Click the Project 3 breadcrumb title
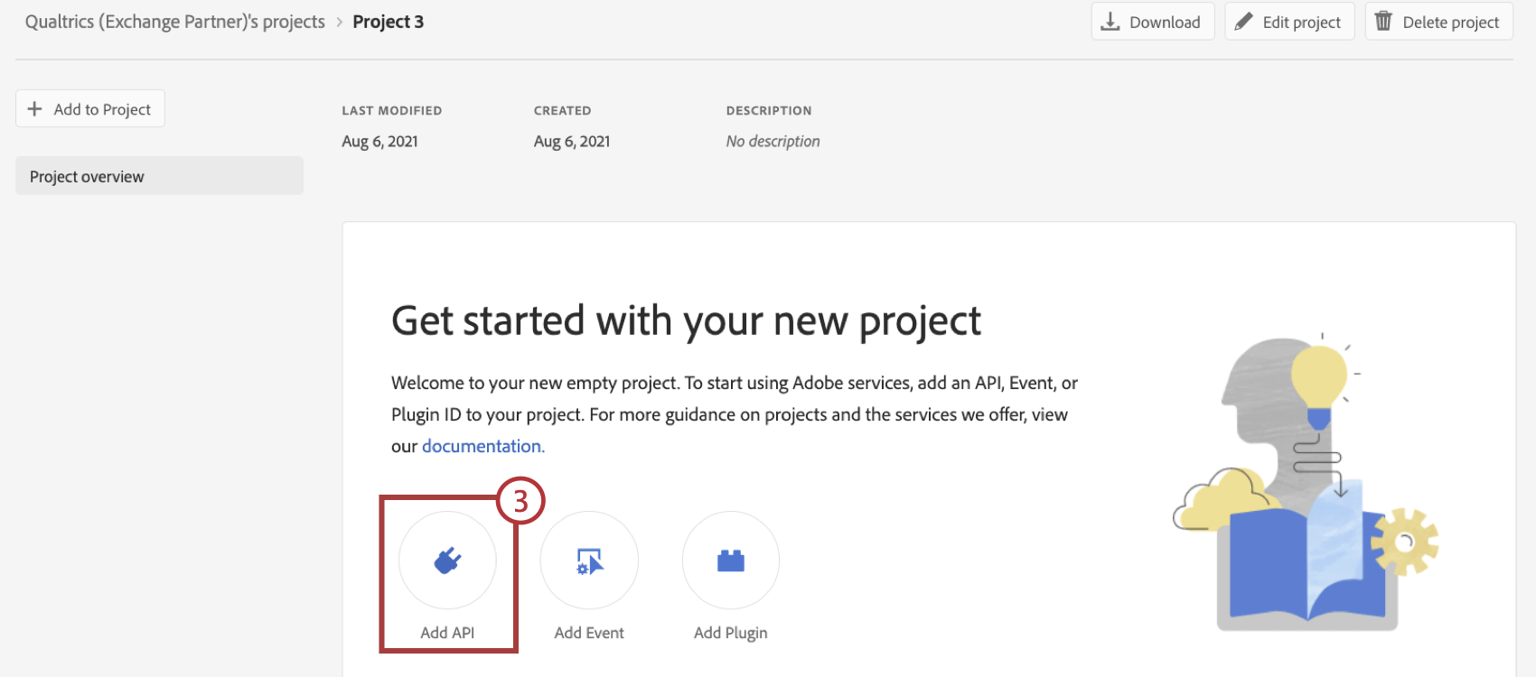This screenshot has height=677, width=1536. (x=389, y=22)
